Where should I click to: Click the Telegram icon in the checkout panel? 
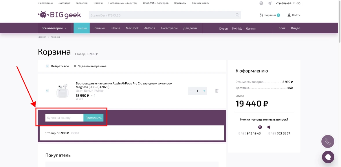[268, 127]
